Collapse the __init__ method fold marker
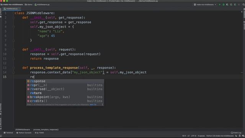This screenshot has width=245, height=138. coord(14,18)
